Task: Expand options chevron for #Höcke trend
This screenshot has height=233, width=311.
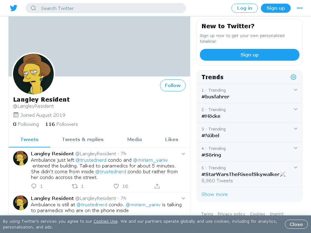Action: [296, 109]
